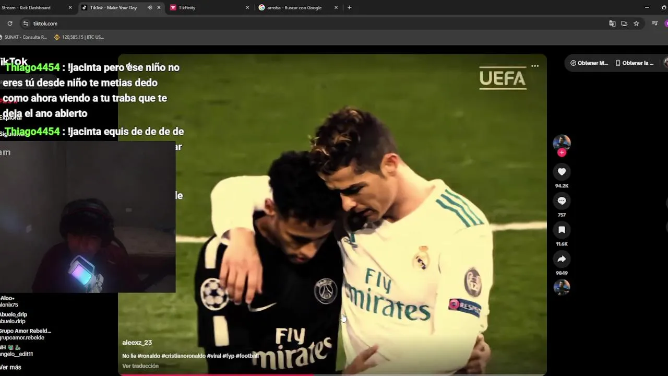Screen dimensions: 668x376
Task: Click the install app icon in the address bar
Action: pyautogui.click(x=624, y=23)
